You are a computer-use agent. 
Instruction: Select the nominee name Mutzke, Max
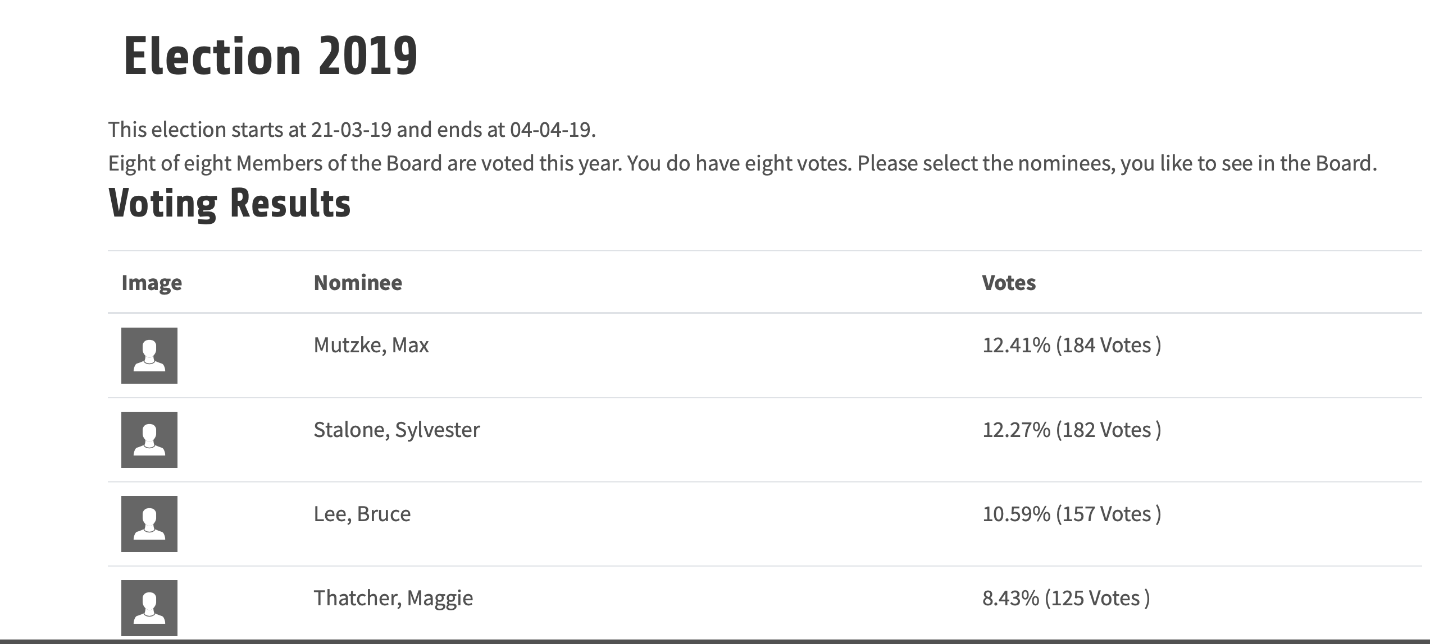click(x=371, y=345)
